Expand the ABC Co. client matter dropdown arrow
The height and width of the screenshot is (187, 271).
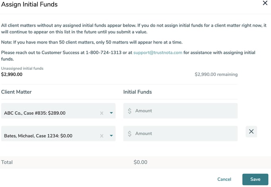point(111,113)
